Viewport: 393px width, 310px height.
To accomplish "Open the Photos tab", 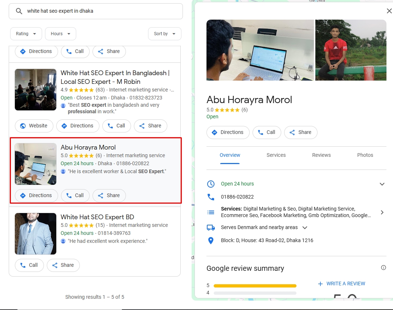I will [x=365, y=155].
